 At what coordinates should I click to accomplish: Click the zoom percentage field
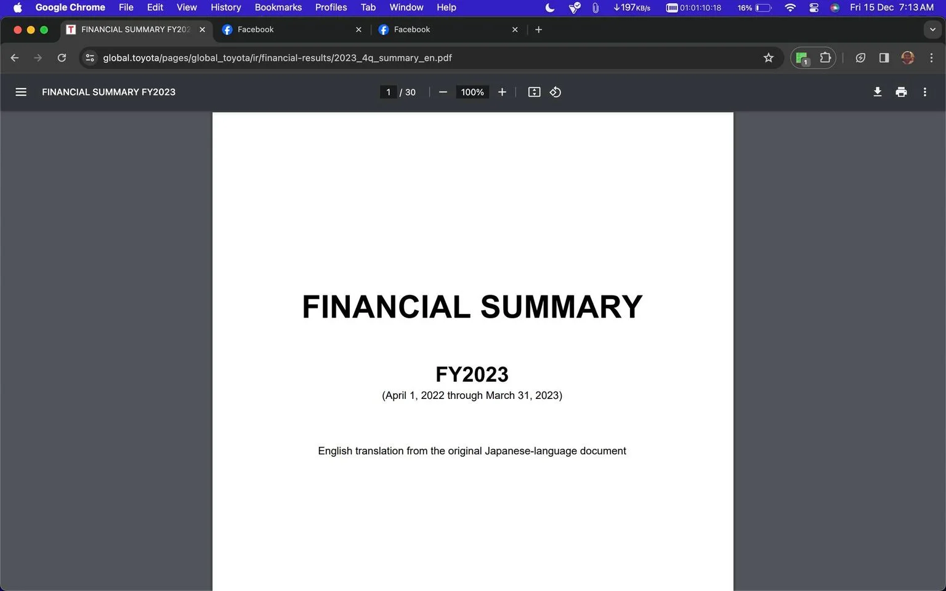[472, 92]
